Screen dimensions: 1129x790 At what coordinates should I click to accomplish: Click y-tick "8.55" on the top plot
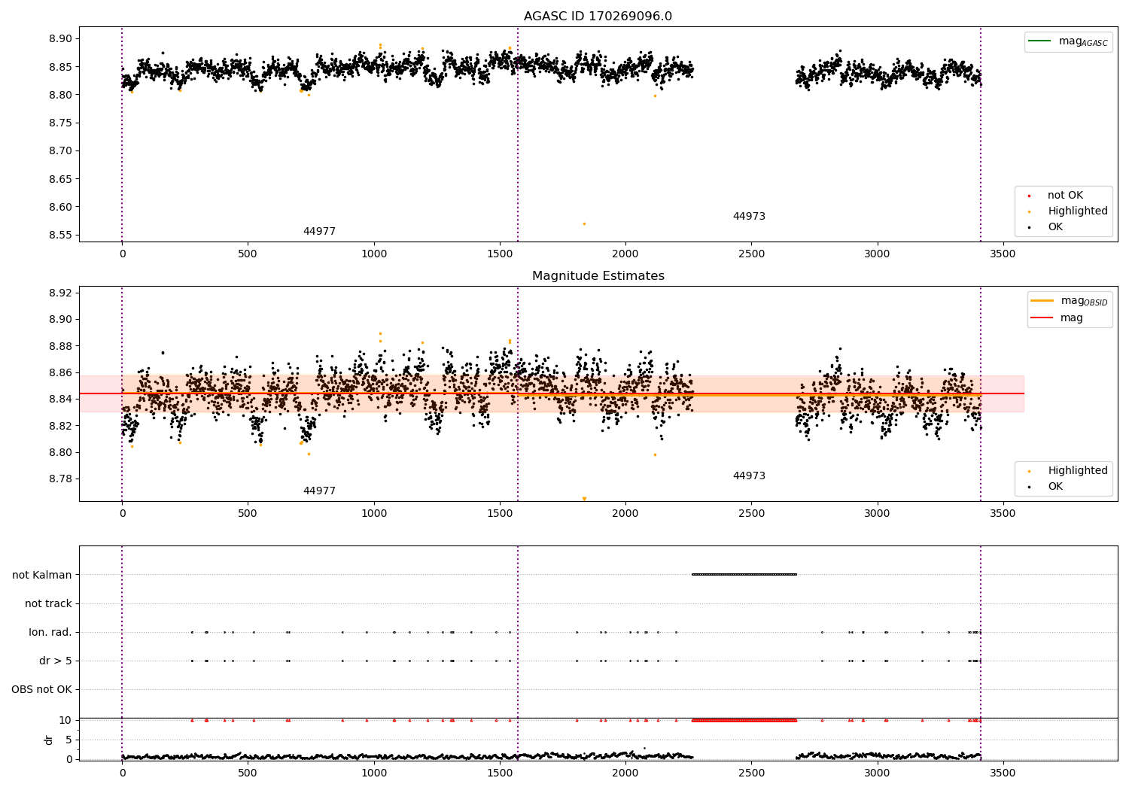[61, 235]
